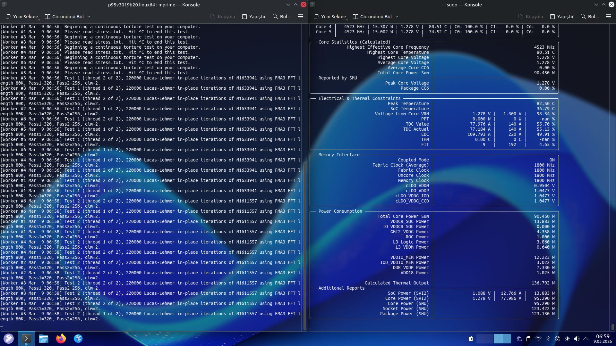Click the Coupled Mode ON value
The image size is (616, 346).
(552, 160)
